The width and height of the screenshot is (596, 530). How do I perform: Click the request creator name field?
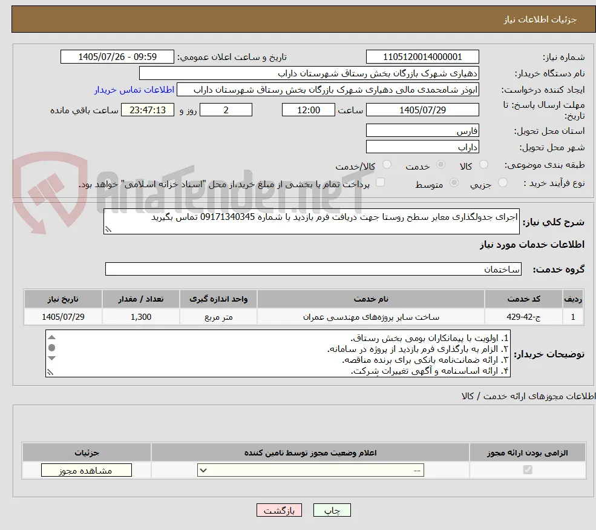click(327, 90)
